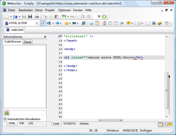176x135 pixels.
Task: Click the yellow notes icon at bottom right
Action: pyautogui.click(x=170, y=124)
